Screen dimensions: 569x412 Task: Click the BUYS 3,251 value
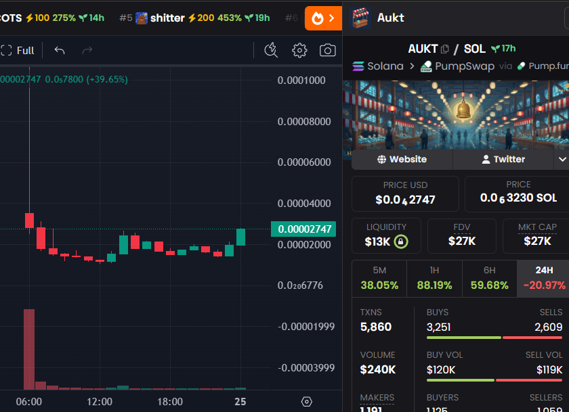click(438, 327)
